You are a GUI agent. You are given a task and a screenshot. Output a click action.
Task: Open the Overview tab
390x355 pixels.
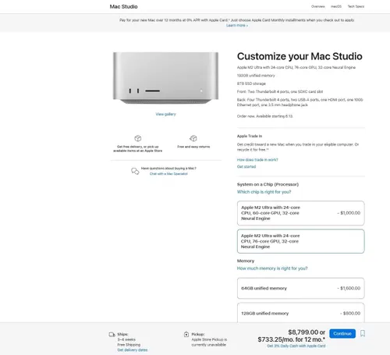click(x=318, y=6)
